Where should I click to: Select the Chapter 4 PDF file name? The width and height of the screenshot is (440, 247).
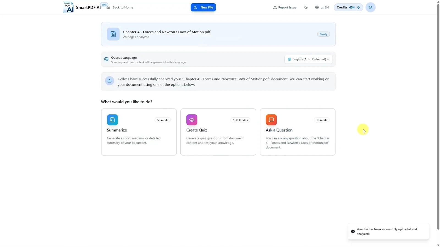tap(167, 32)
